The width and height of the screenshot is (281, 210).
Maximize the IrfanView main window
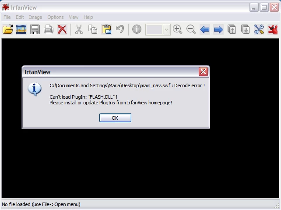(264, 7)
